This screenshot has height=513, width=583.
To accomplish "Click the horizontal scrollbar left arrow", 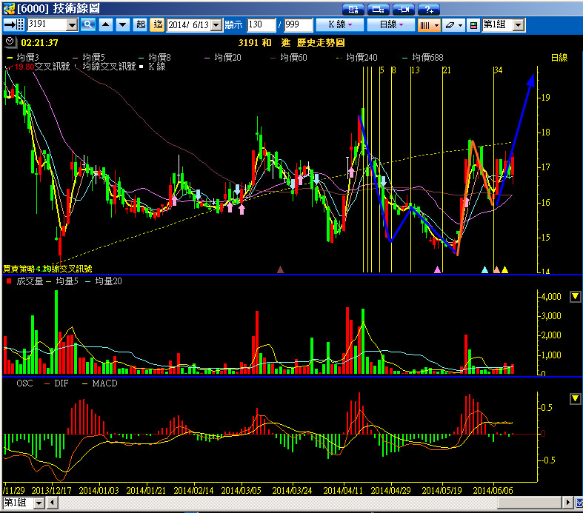I will (52, 503).
